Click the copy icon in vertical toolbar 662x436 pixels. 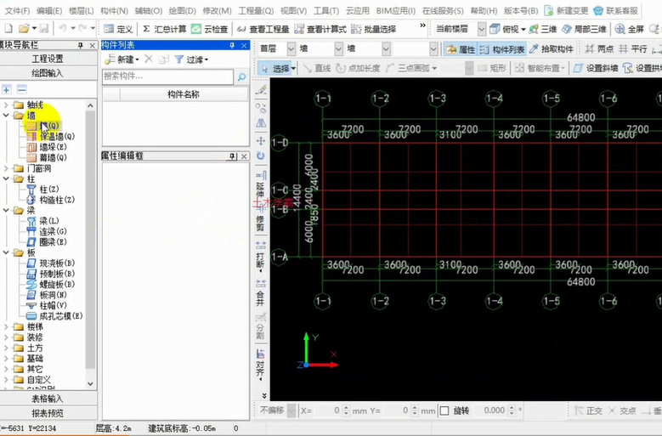261,108
